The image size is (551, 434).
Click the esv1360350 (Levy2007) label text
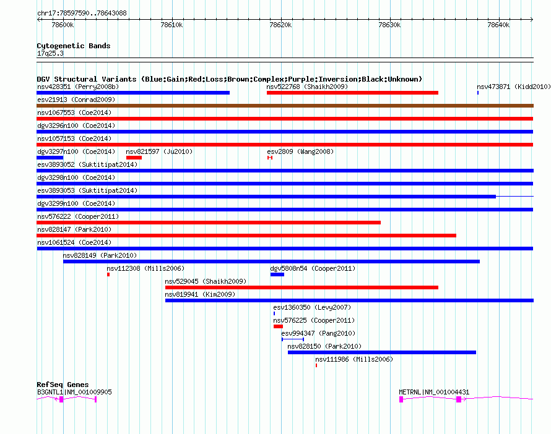coord(313,307)
